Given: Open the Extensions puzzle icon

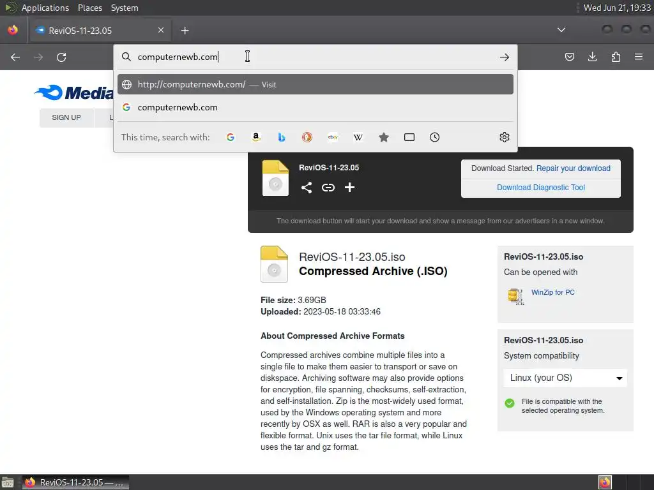Looking at the screenshot, I should tap(616, 57).
